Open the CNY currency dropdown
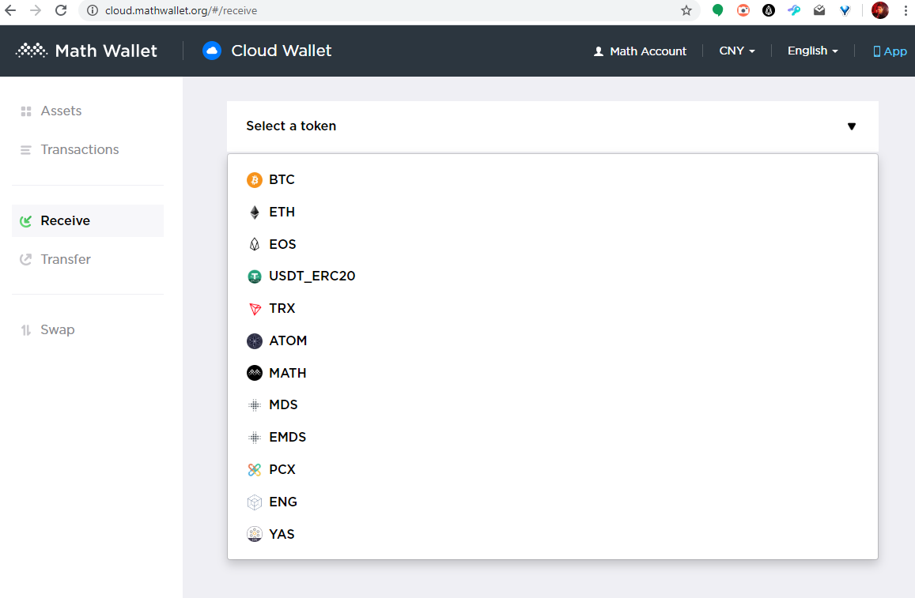 tap(737, 51)
